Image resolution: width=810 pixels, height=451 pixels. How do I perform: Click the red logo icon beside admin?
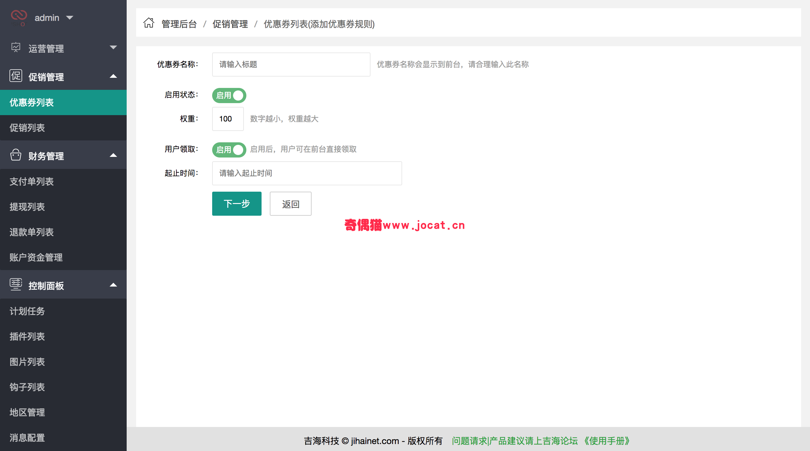point(19,17)
